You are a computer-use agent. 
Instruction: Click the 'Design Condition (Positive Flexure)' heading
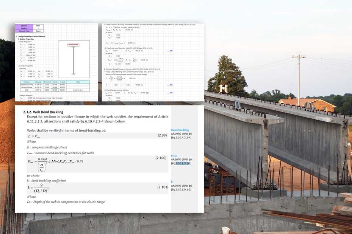pyautogui.click(x=31, y=36)
